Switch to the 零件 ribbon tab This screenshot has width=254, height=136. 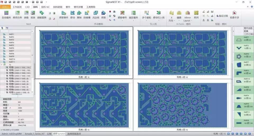(68, 7)
